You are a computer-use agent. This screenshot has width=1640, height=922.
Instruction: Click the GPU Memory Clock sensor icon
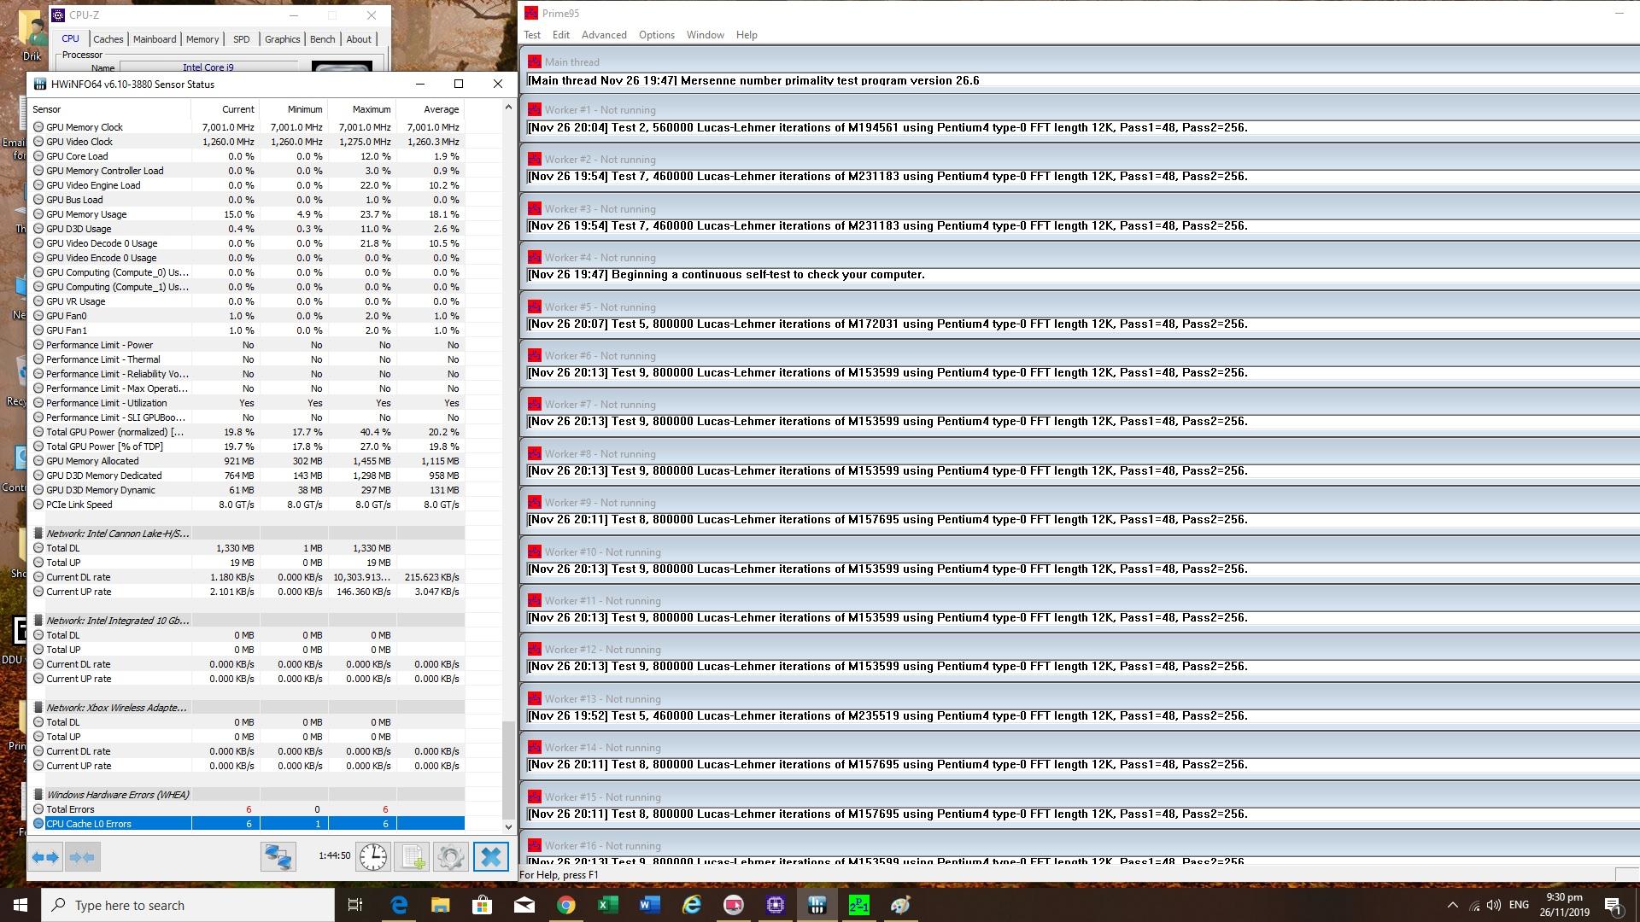tap(38, 127)
